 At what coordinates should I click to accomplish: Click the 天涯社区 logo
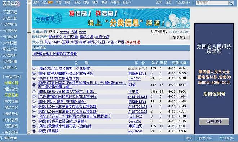pos(11,4)
